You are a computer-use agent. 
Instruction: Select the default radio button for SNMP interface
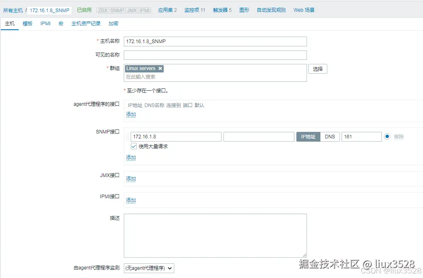[x=387, y=136]
